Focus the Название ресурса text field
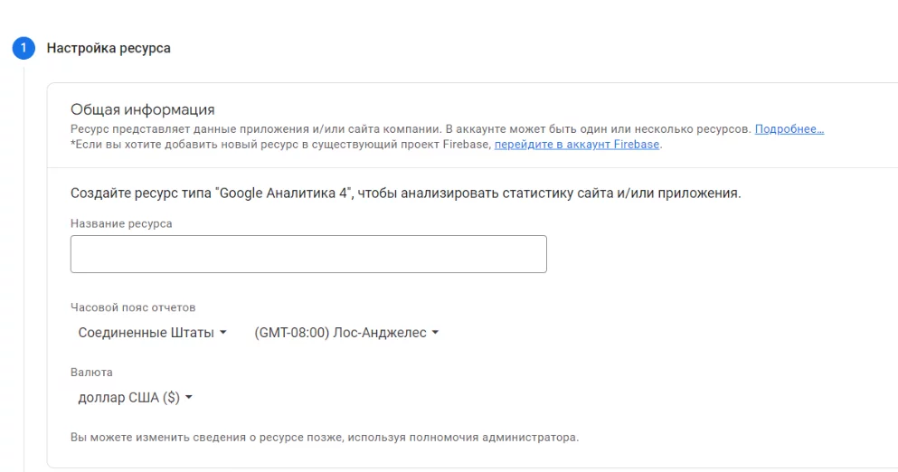The width and height of the screenshot is (898, 472). tap(308, 254)
